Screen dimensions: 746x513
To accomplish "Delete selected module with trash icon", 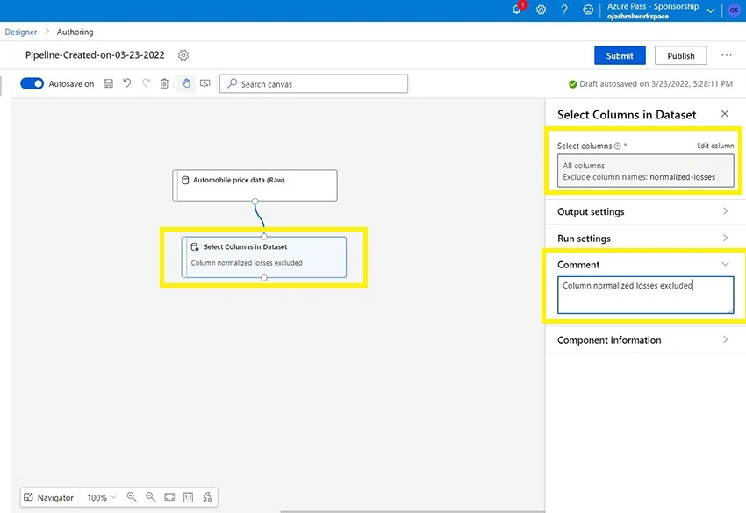I will (164, 83).
